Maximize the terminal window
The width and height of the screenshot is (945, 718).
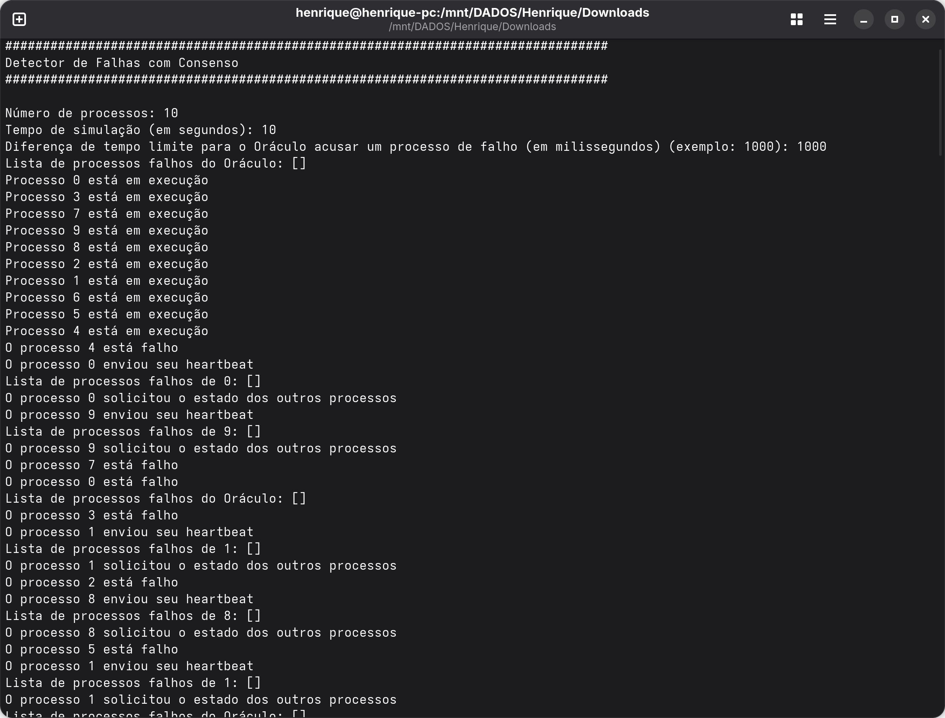[895, 19]
